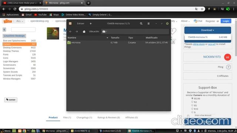237x133 pixels.
Task: Open the Chat link
Action: [198, 21]
